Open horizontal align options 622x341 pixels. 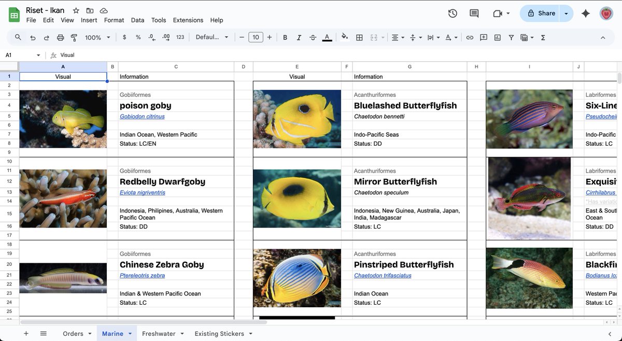pyautogui.click(x=398, y=37)
